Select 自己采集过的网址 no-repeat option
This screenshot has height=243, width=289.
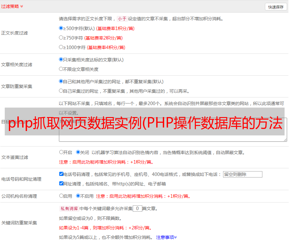coord(61,91)
